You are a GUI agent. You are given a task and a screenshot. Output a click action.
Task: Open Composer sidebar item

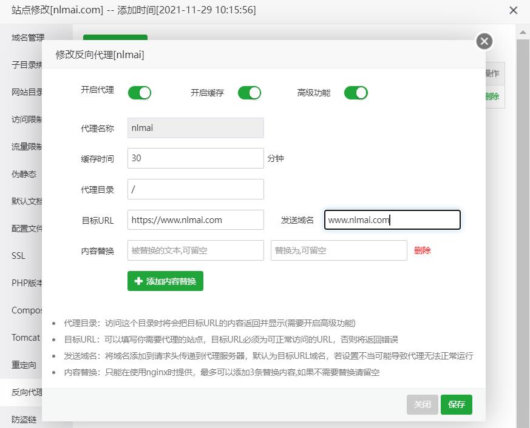click(26, 310)
